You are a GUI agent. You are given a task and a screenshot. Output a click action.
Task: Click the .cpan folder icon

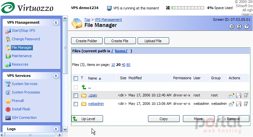click(84, 95)
